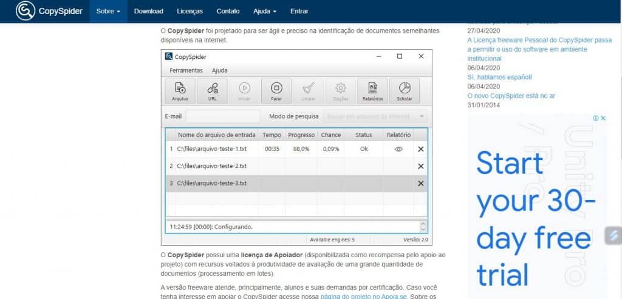
Task: Click the Relatório column header
Action: [398, 135]
